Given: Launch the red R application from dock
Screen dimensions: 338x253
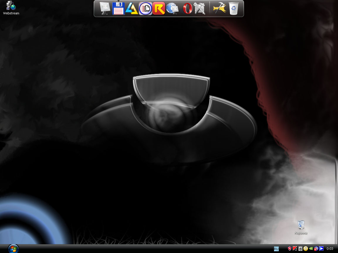Looking at the screenshot, I should [x=159, y=8].
